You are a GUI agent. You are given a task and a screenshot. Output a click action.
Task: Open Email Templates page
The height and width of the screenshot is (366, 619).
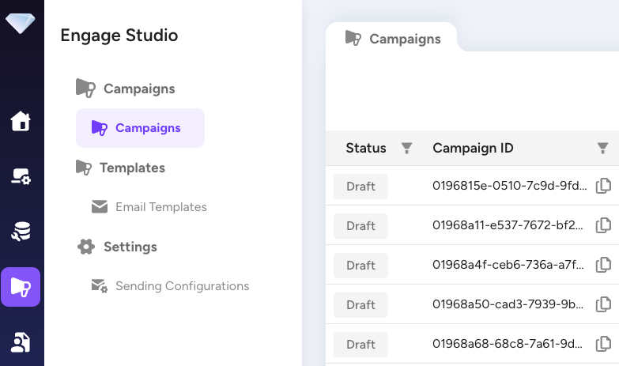pyautogui.click(x=160, y=207)
